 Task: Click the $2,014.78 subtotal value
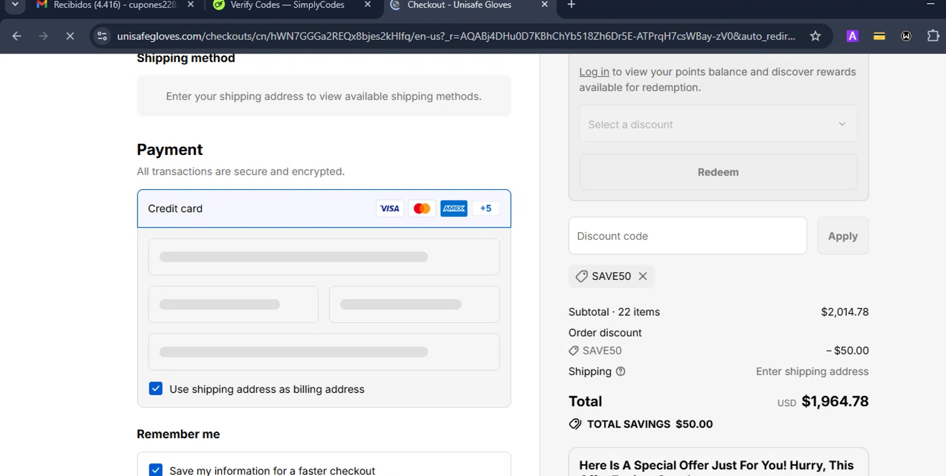(x=845, y=312)
